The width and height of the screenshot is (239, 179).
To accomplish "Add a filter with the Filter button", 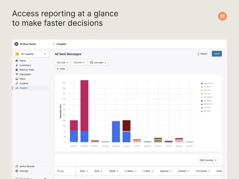I will (61, 69).
